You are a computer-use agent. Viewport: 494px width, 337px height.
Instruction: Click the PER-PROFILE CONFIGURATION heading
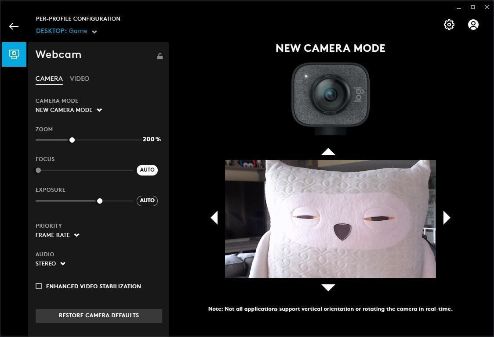[78, 18]
